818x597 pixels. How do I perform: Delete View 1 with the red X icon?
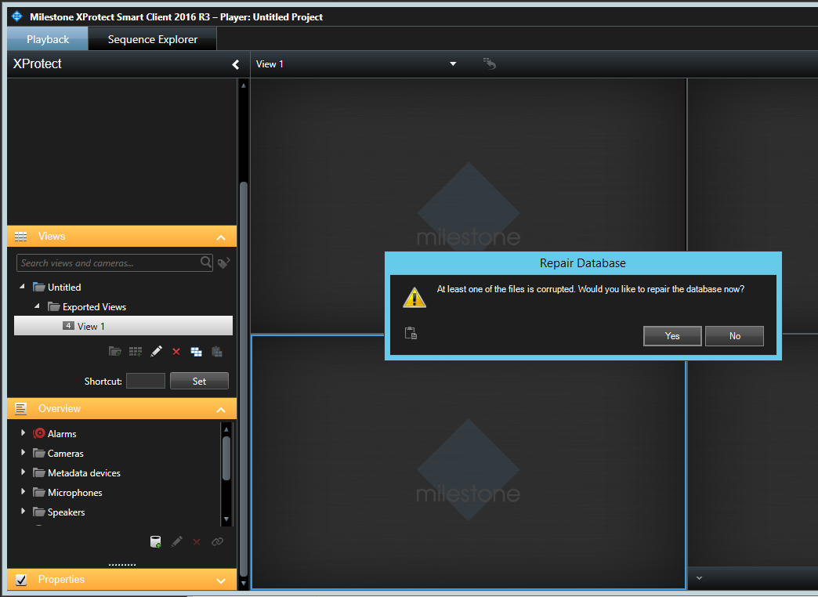(x=176, y=352)
